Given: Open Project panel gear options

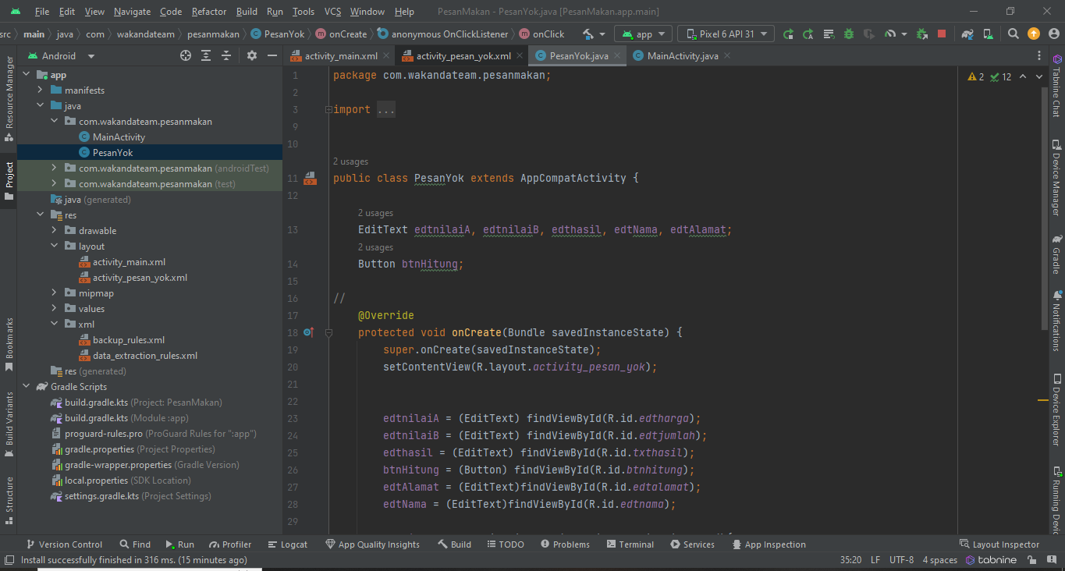Looking at the screenshot, I should point(251,56).
